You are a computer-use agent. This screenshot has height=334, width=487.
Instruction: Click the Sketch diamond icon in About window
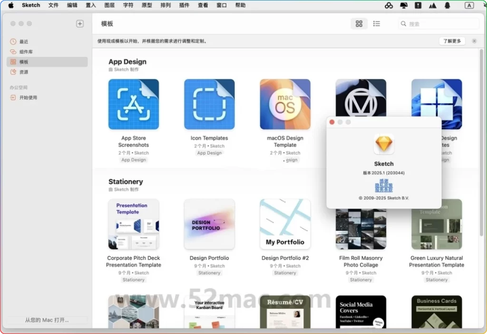384,144
